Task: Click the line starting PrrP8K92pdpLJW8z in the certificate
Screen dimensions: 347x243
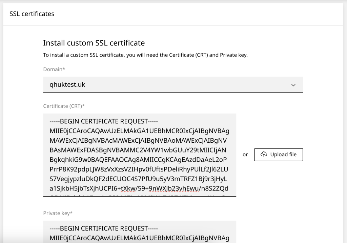Action: (139, 169)
